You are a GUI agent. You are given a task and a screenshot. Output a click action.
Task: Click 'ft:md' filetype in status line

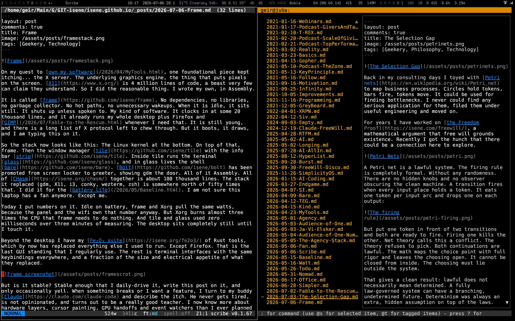(x=150, y=314)
